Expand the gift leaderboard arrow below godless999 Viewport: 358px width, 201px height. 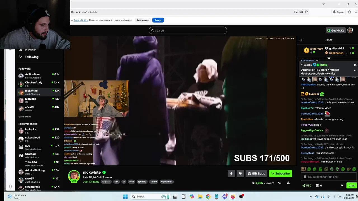329,58
